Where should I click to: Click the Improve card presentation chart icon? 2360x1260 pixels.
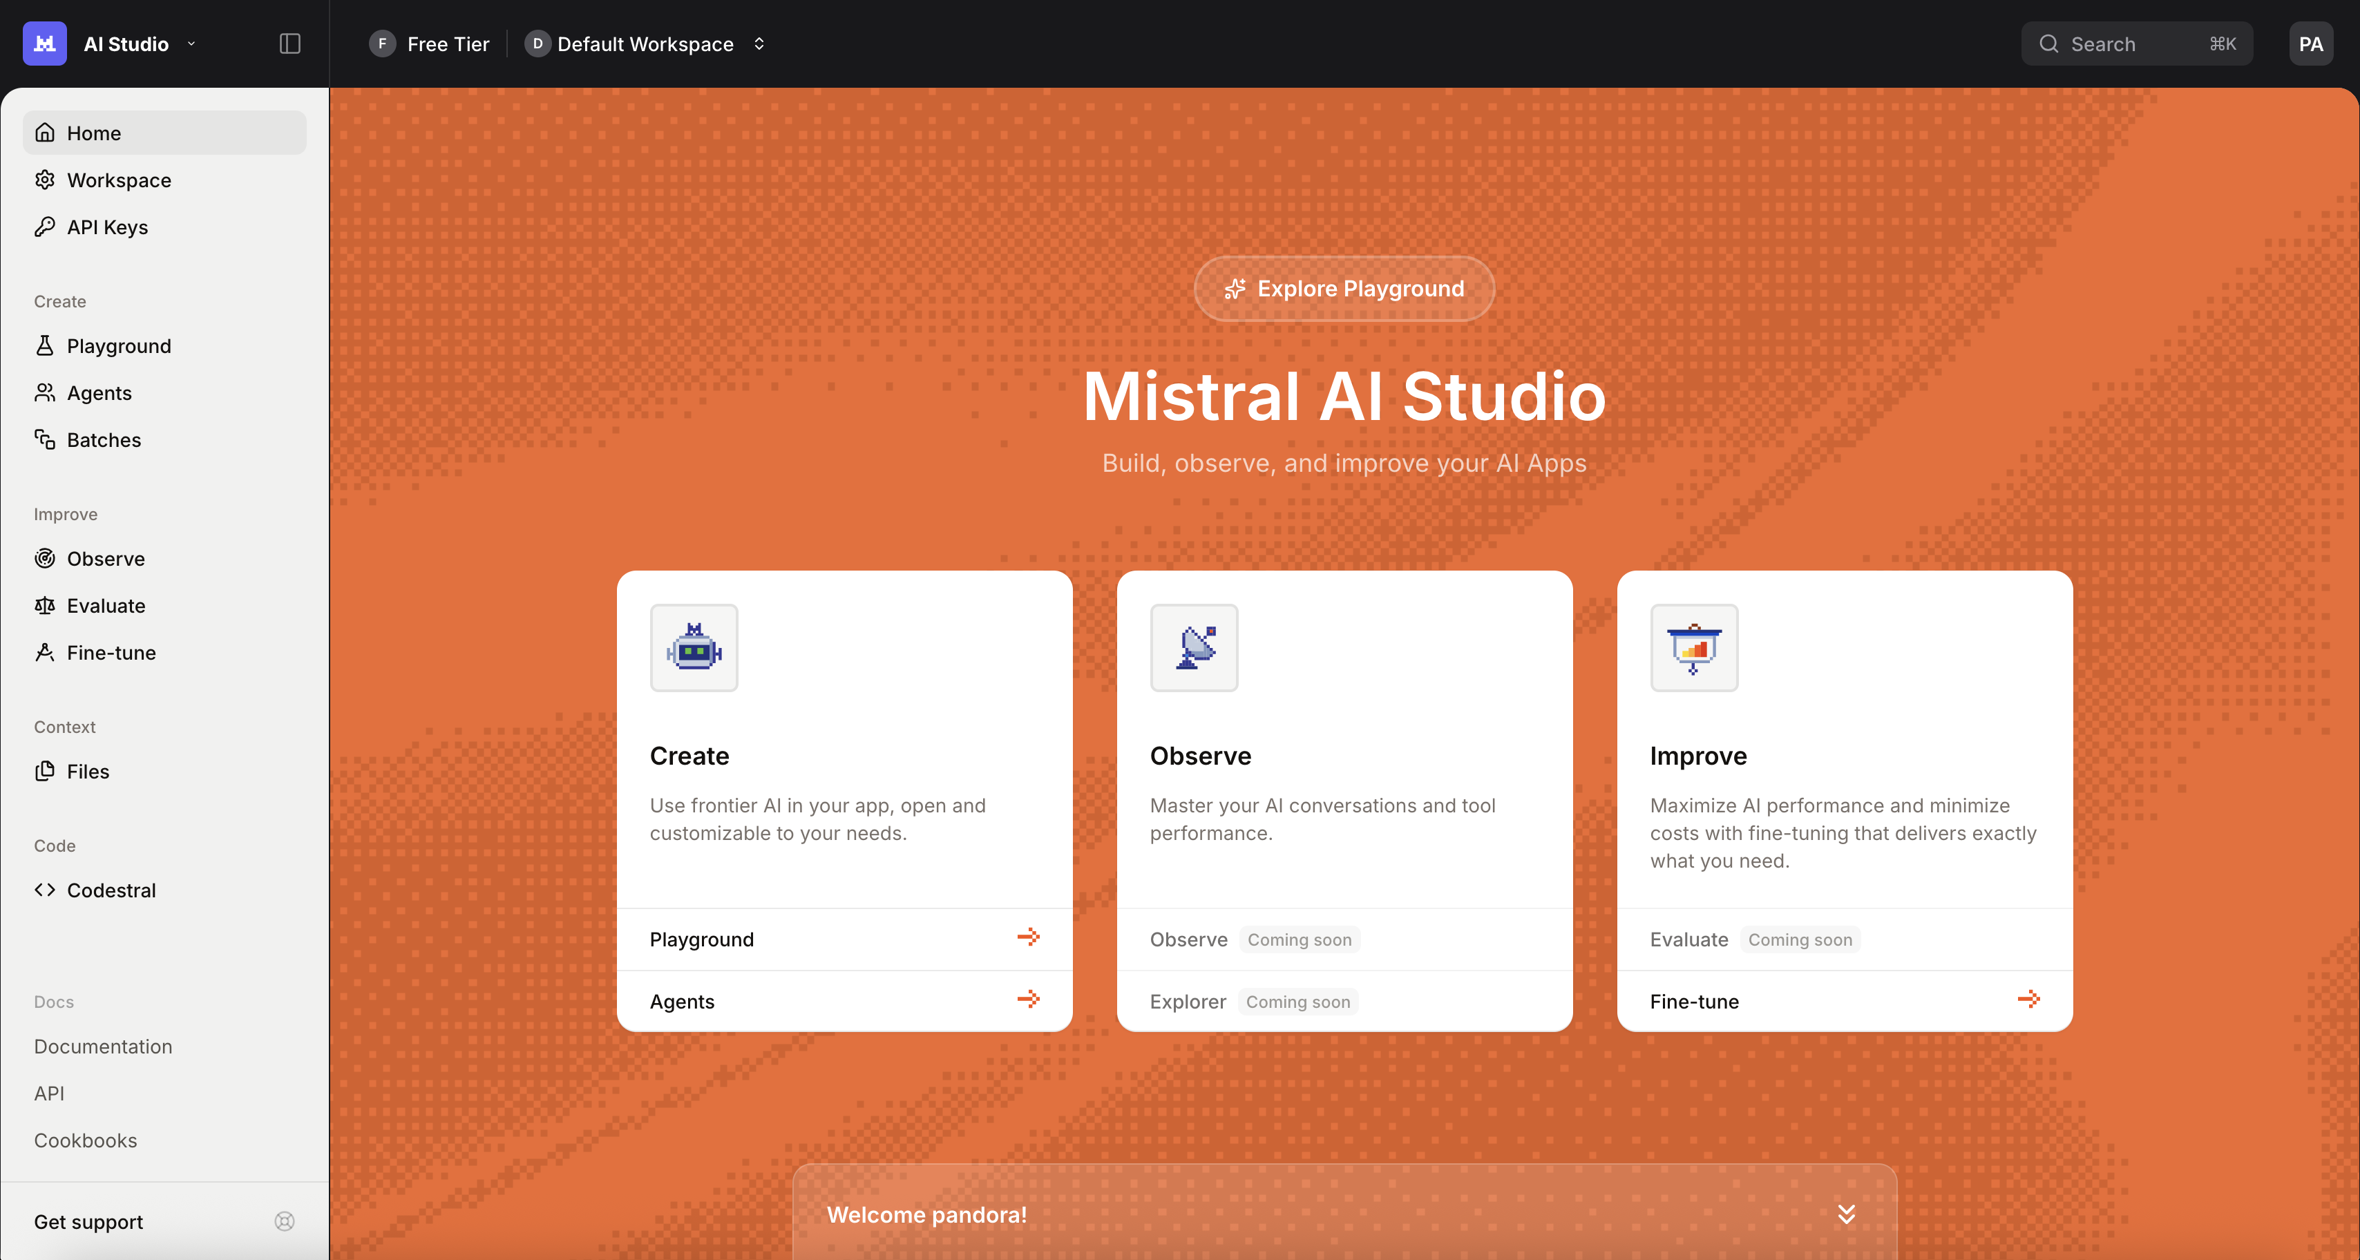(1693, 648)
